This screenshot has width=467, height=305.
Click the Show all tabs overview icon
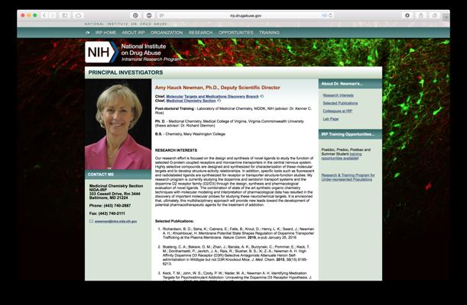point(433,15)
